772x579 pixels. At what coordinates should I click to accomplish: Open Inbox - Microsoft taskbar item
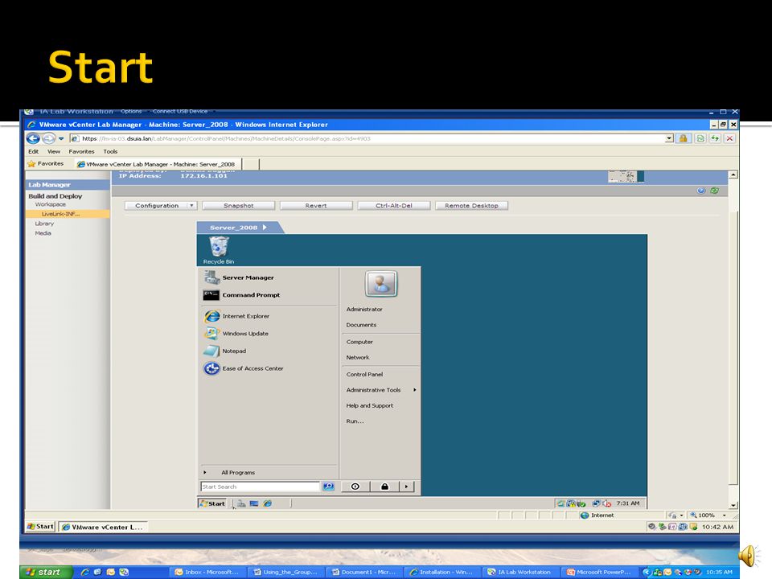[207, 572]
